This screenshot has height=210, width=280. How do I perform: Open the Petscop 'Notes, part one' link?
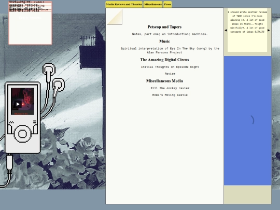[170, 34]
